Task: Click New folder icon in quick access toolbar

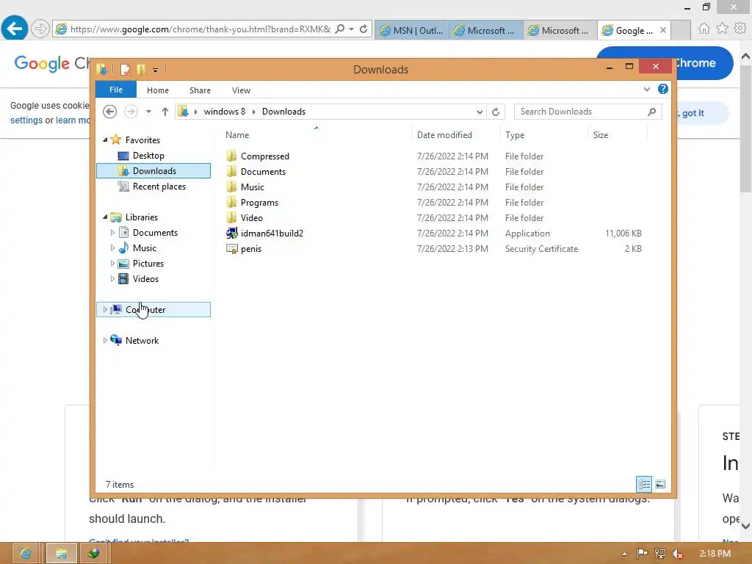Action: [x=141, y=70]
